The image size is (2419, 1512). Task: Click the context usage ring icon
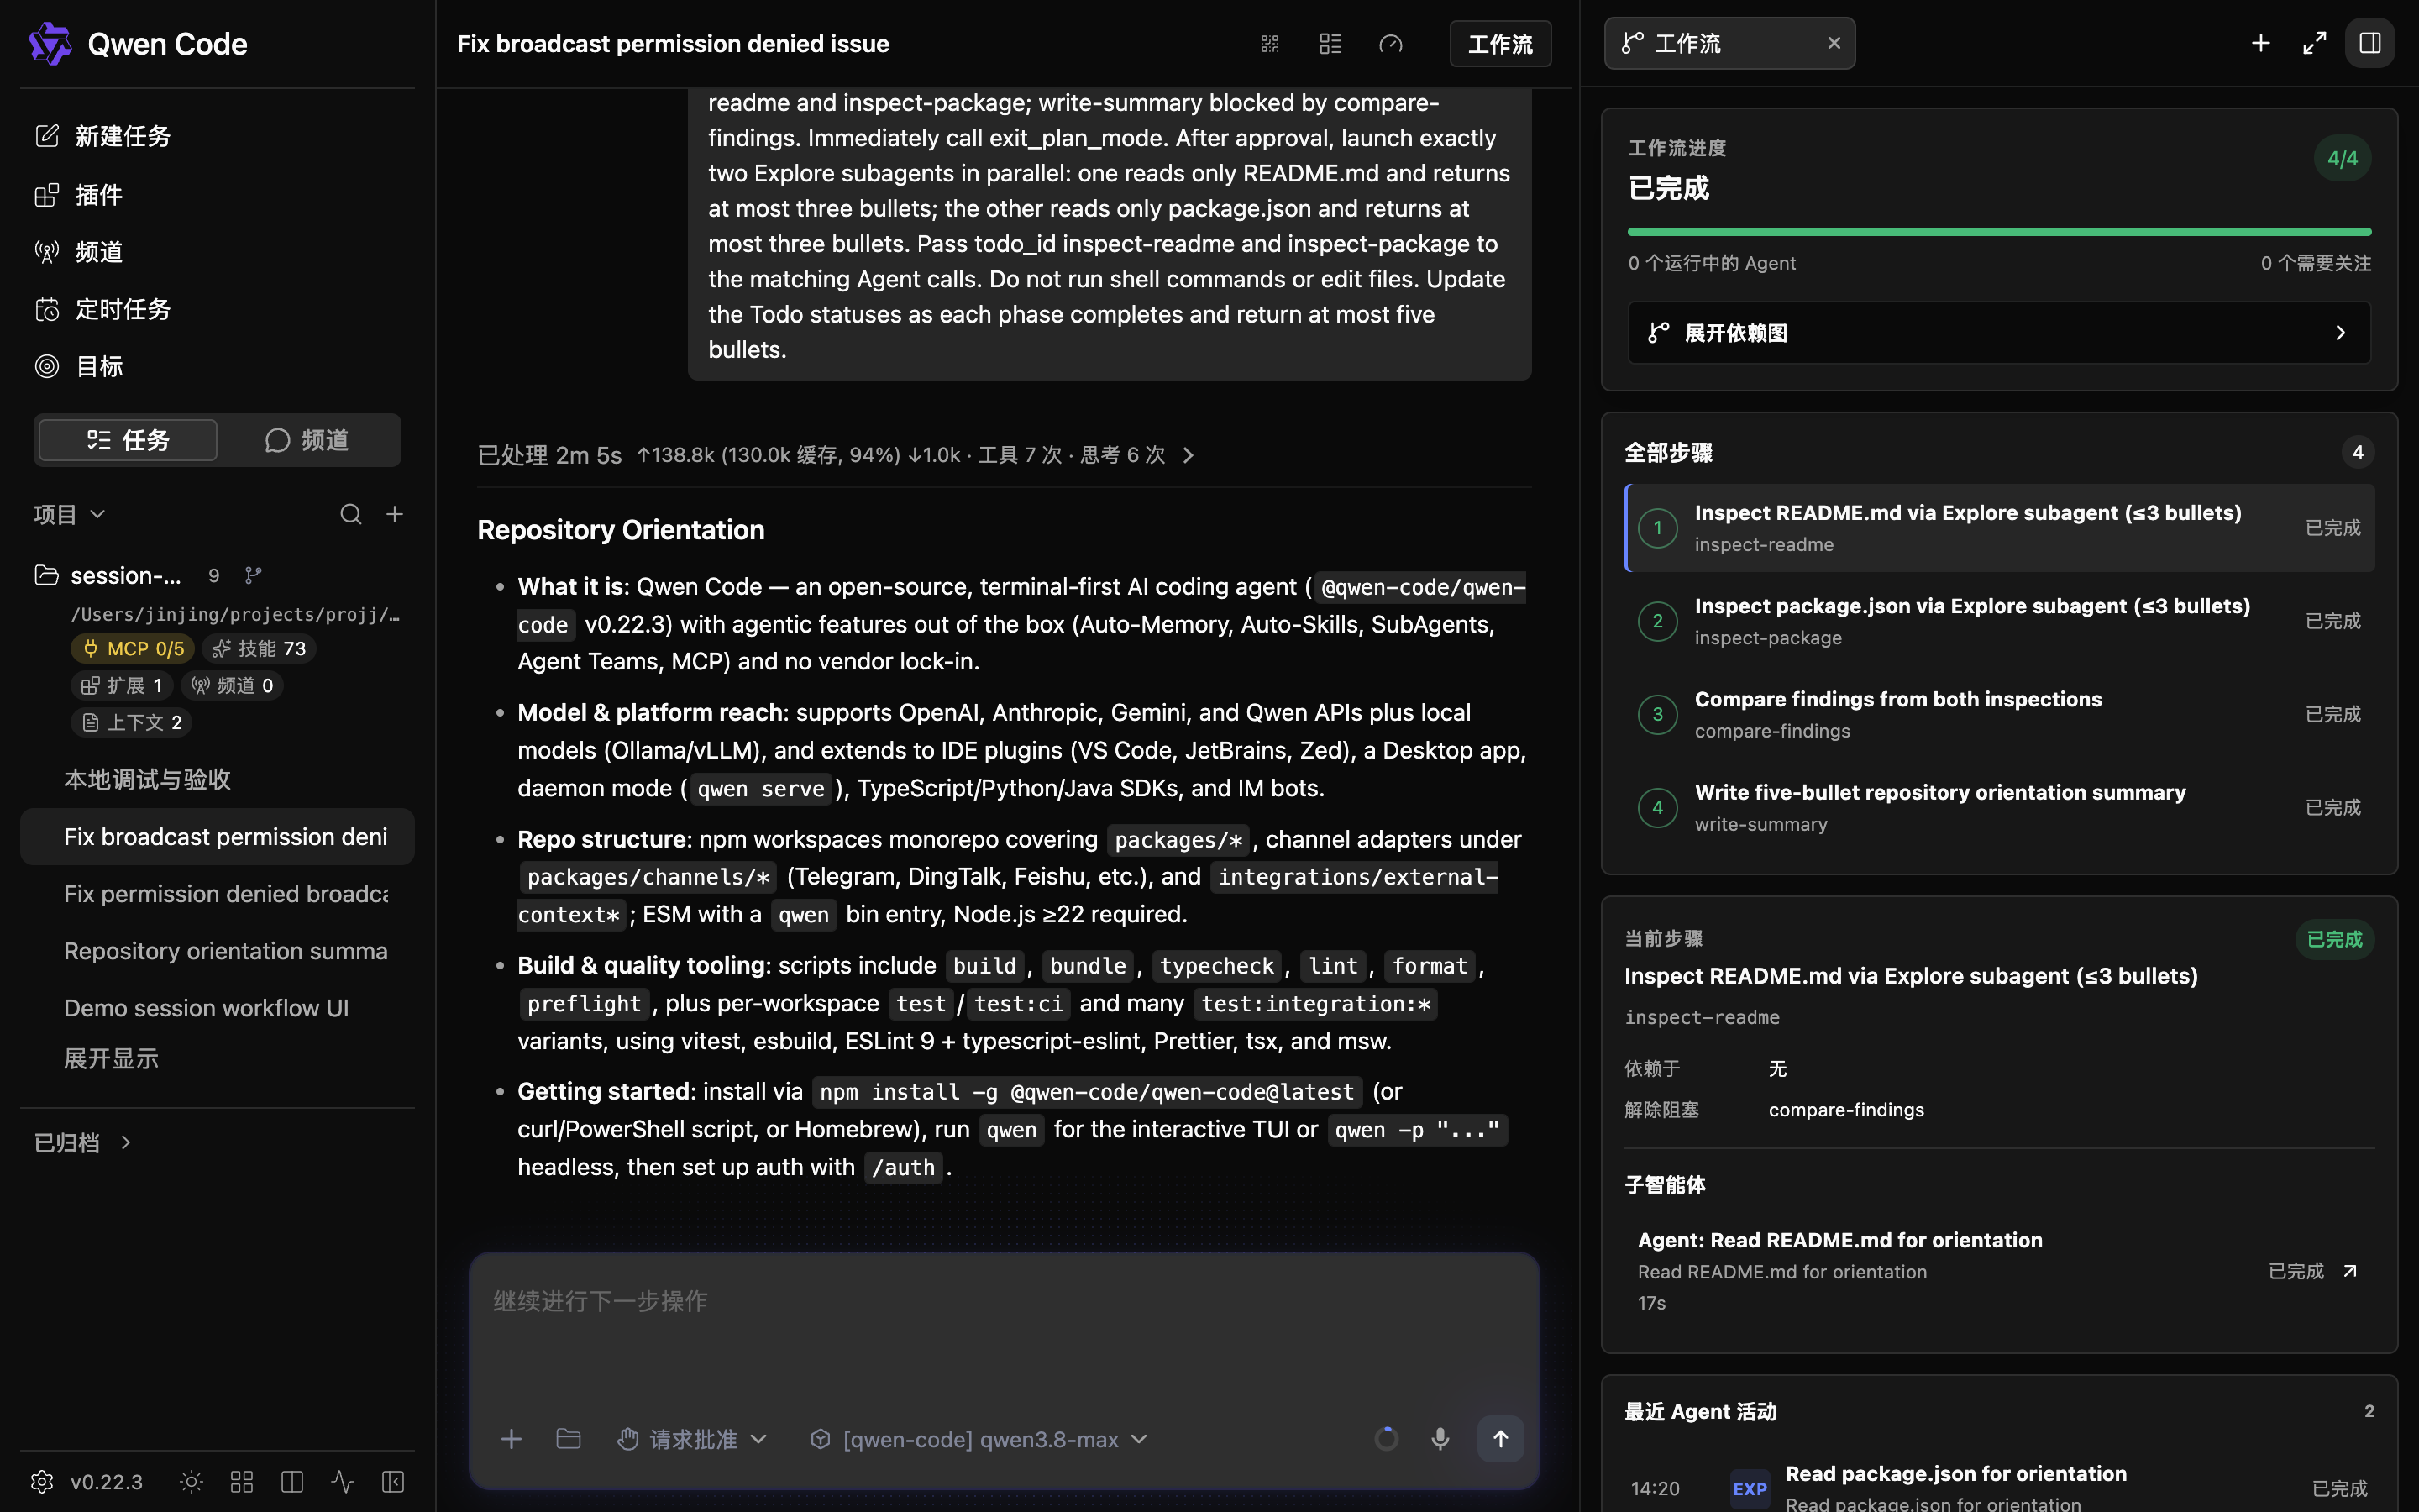tap(1387, 1439)
